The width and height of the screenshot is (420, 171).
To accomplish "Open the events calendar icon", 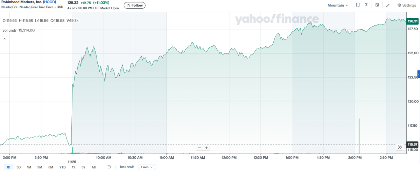I will 377,5.
